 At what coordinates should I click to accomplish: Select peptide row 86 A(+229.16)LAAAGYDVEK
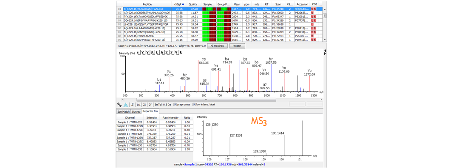(220, 28)
